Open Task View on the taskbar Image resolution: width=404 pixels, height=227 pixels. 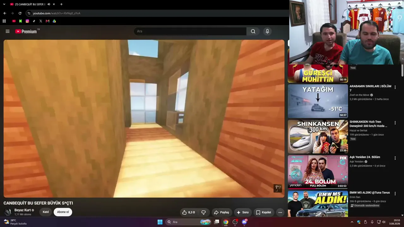pos(217,222)
